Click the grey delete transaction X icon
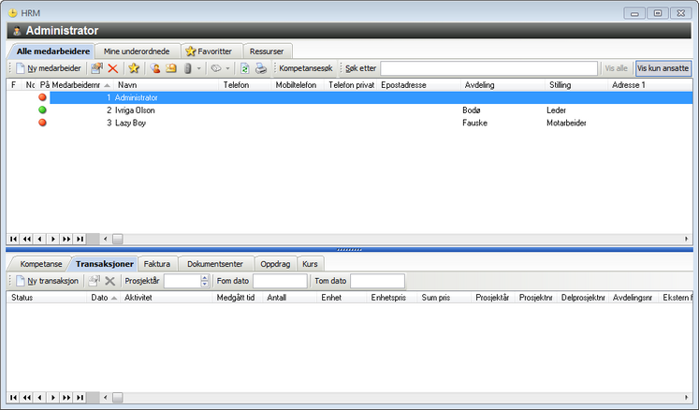 pyautogui.click(x=109, y=281)
